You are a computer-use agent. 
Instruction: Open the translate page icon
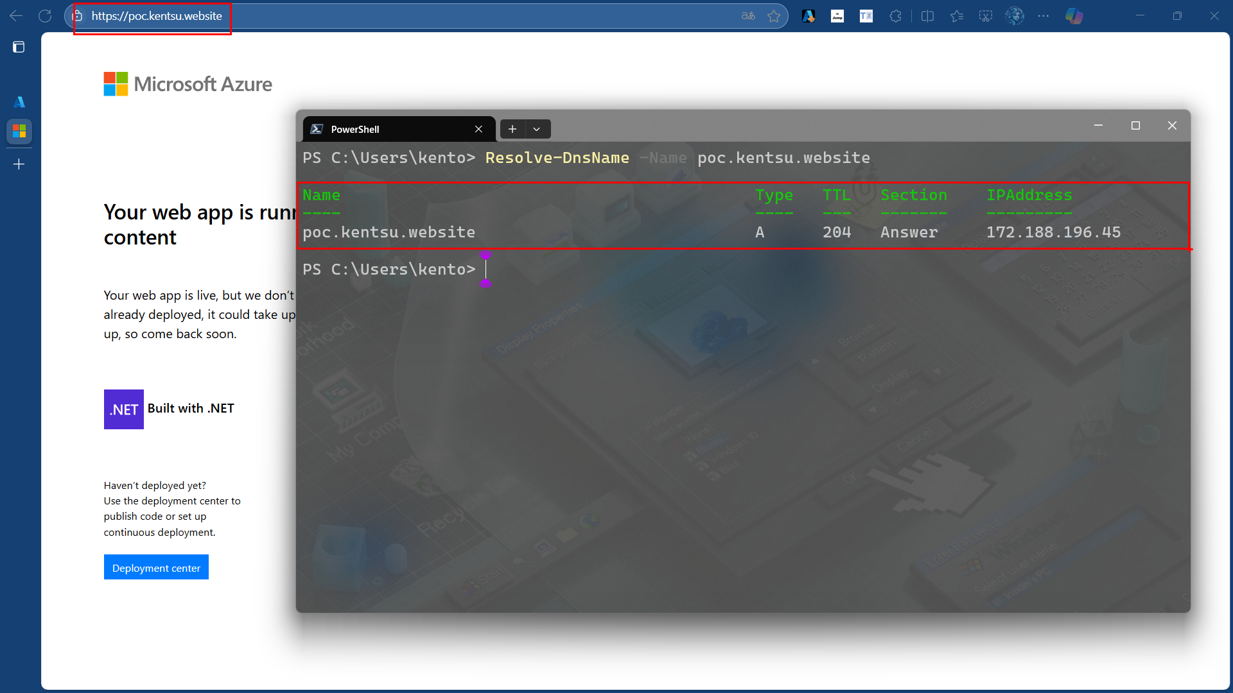coord(748,16)
